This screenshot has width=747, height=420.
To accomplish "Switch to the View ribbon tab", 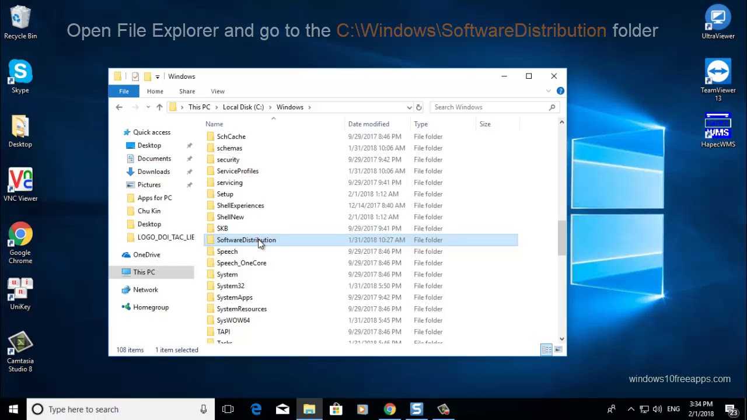I will click(217, 91).
